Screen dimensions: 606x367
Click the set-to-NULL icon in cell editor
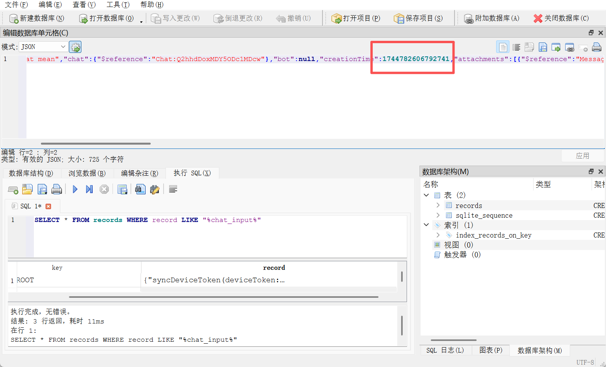[x=583, y=48]
